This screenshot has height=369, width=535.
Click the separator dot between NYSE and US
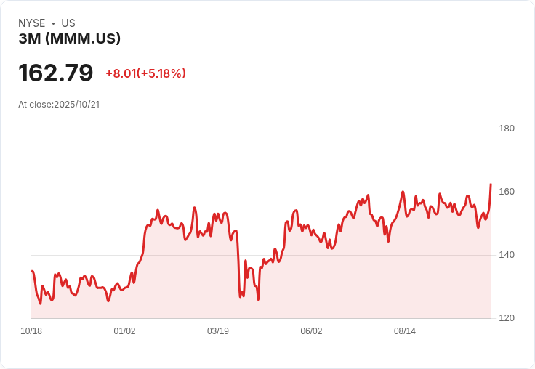point(53,23)
